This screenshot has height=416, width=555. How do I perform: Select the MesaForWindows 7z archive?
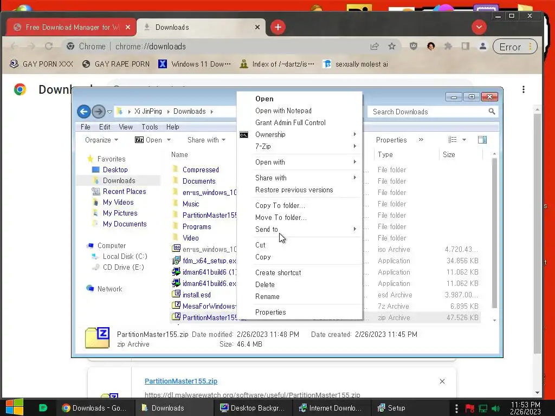click(209, 306)
